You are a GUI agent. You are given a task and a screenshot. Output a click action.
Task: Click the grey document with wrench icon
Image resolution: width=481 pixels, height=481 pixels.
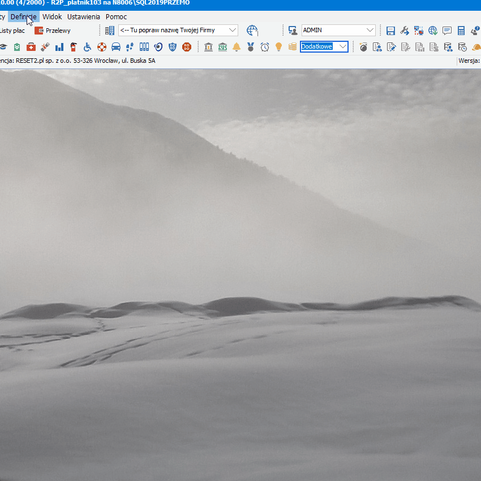coord(406,47)
